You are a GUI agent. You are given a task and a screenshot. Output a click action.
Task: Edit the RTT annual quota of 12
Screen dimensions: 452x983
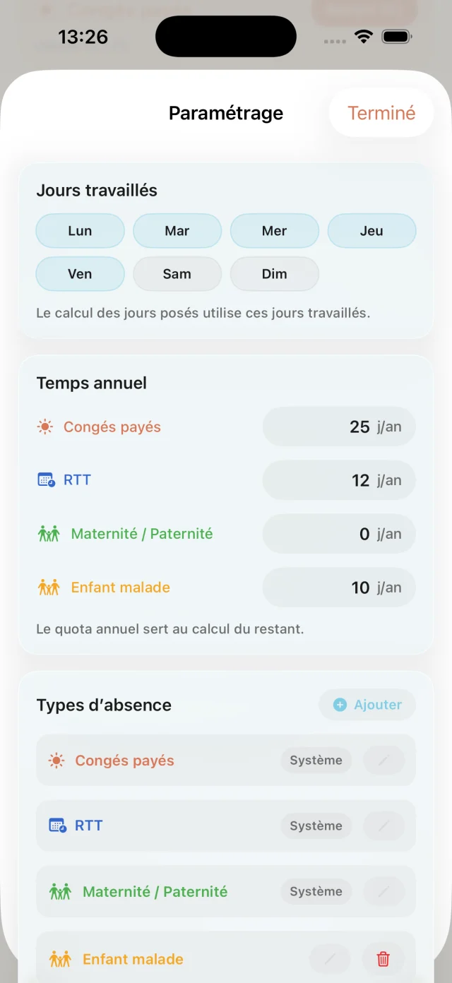coord(339,480)
